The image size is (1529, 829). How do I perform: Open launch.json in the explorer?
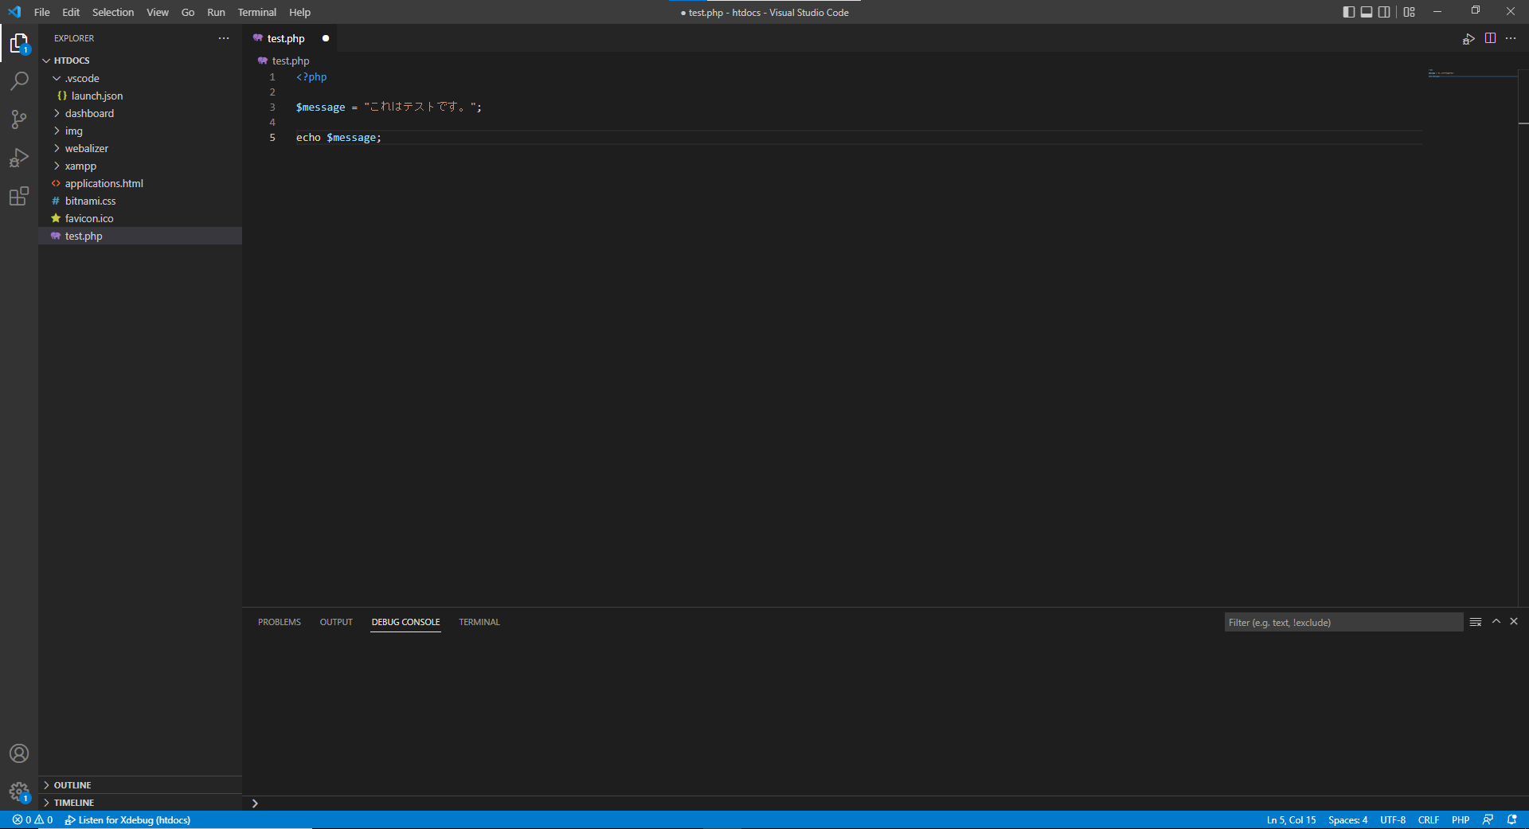tap(140, 96)
